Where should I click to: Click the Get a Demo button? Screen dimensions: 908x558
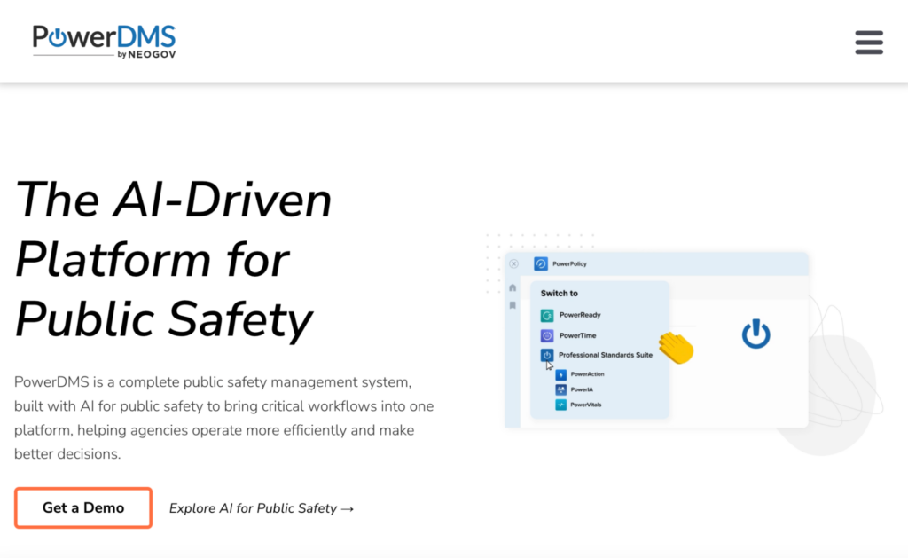coord(83,507)
